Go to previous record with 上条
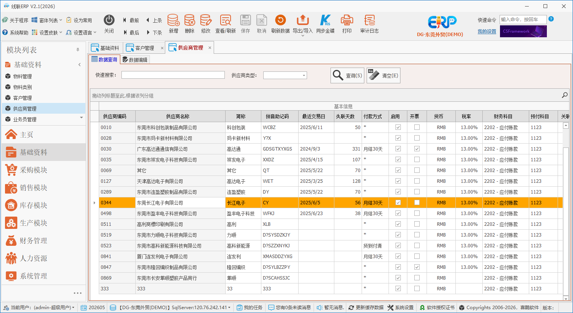Viewport: 573px width, 313px height. (154, 20)
